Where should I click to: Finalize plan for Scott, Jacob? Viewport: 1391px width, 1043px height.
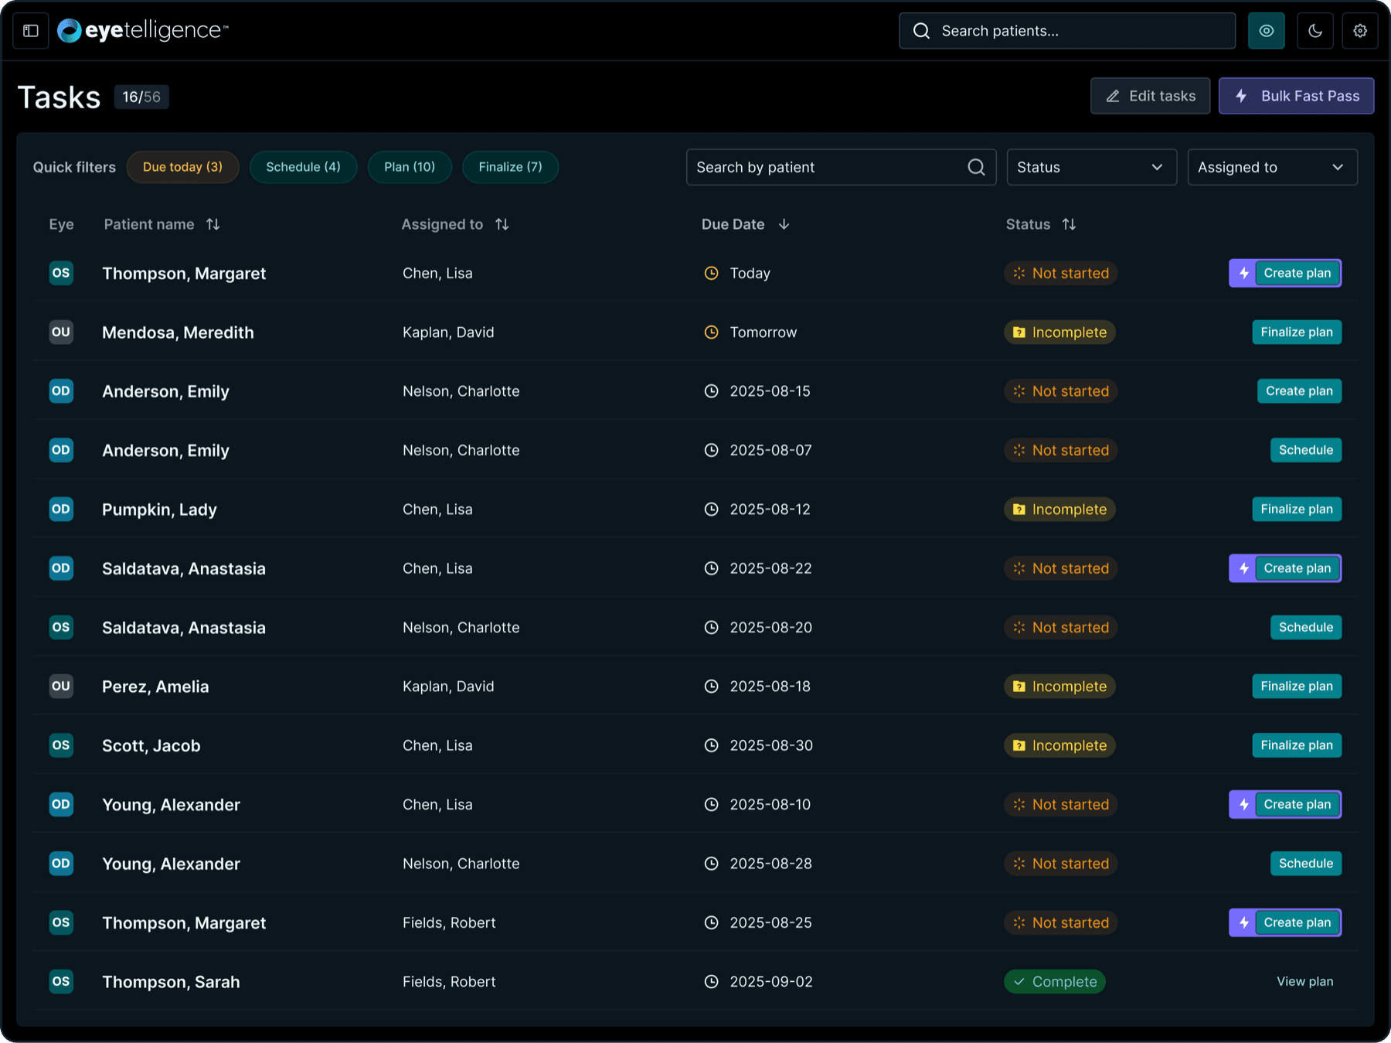coord(1297,745)
